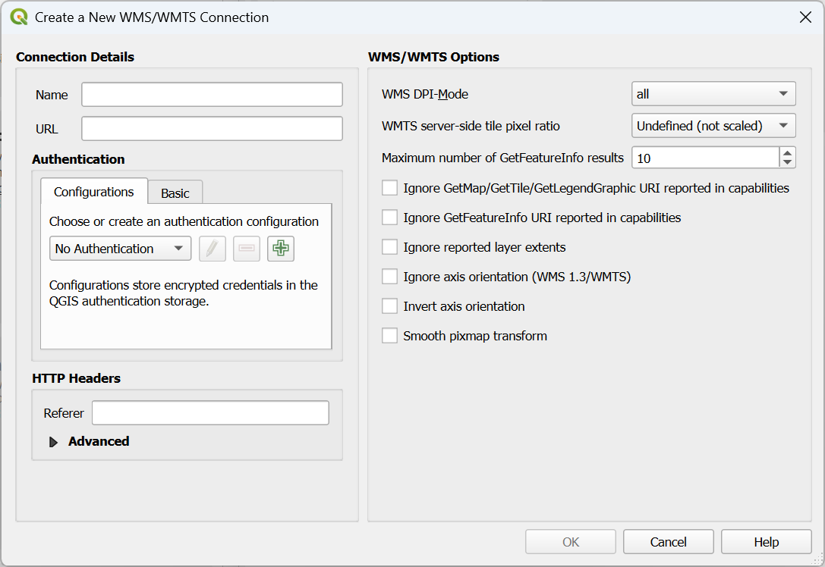Click the QGIS logo in title bar
Viewport: 825px width, 567px height.
[20, 17]
